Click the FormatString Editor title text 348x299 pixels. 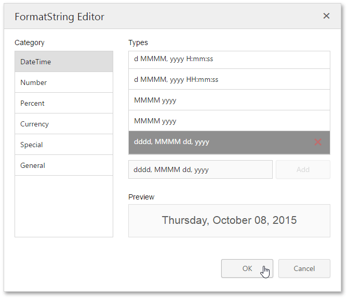pos(59,17)
